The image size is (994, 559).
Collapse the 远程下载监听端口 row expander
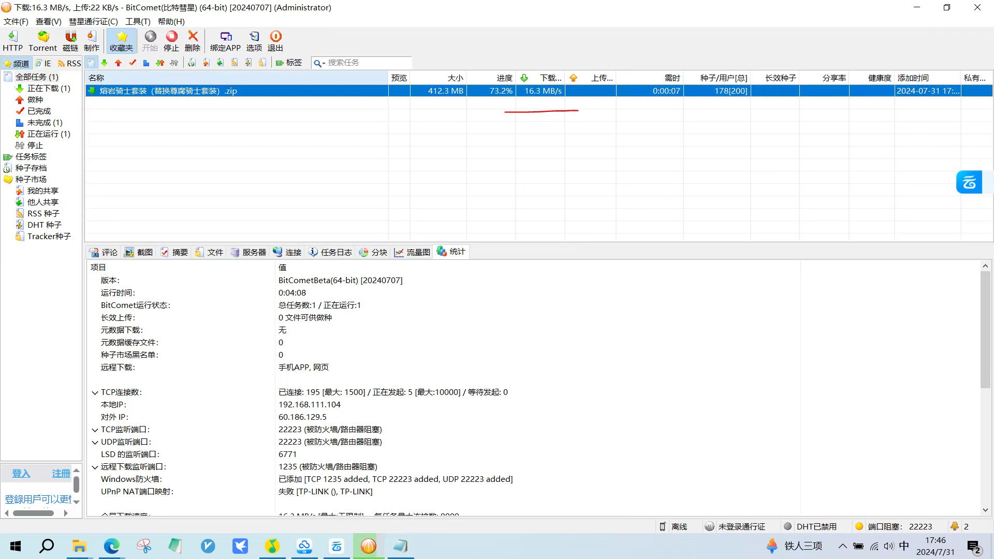pyautogui.click(x=95, y=467)
